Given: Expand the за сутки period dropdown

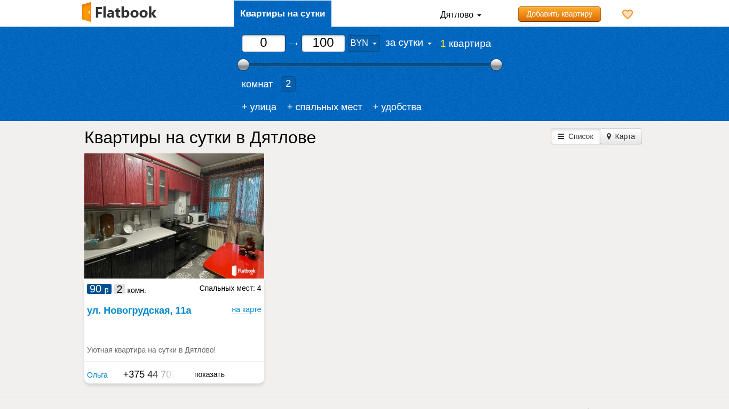Looking at the screenshot, I should pos(408,43).
